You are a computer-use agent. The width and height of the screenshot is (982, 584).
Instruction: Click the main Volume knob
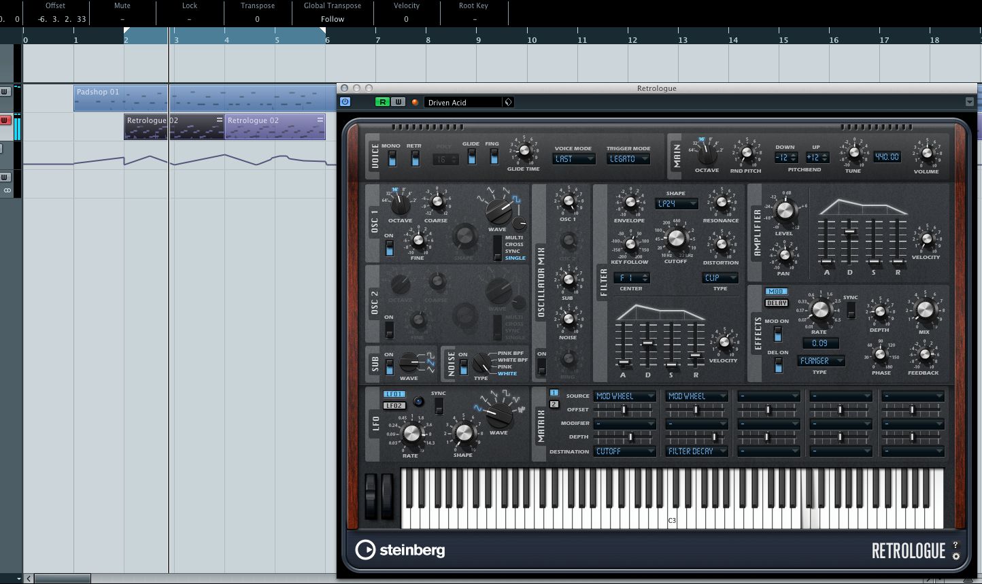926,154
